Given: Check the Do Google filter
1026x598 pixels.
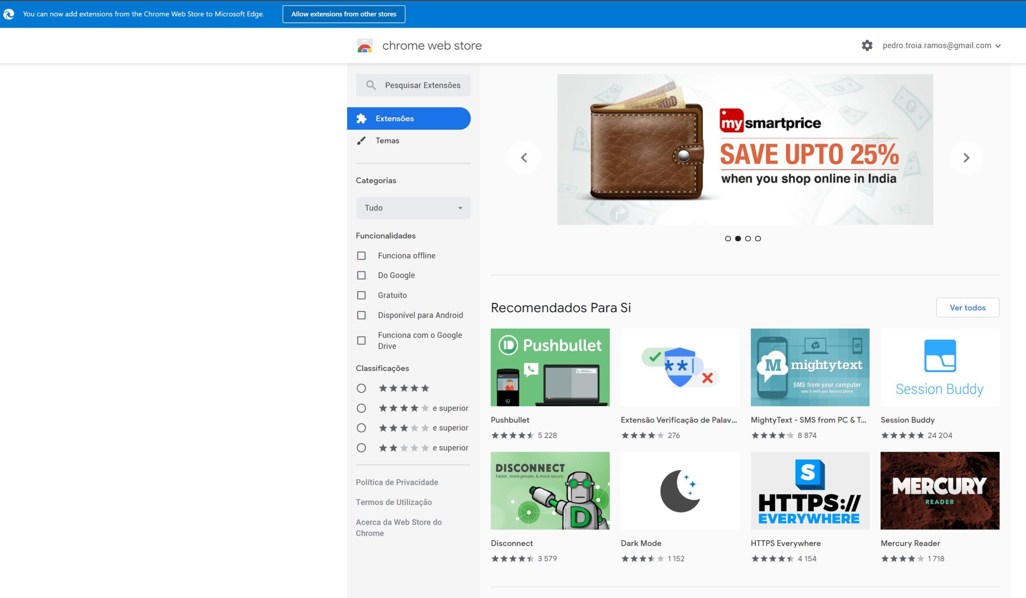Looking at the screenshot, I should [x=361, y=275].
